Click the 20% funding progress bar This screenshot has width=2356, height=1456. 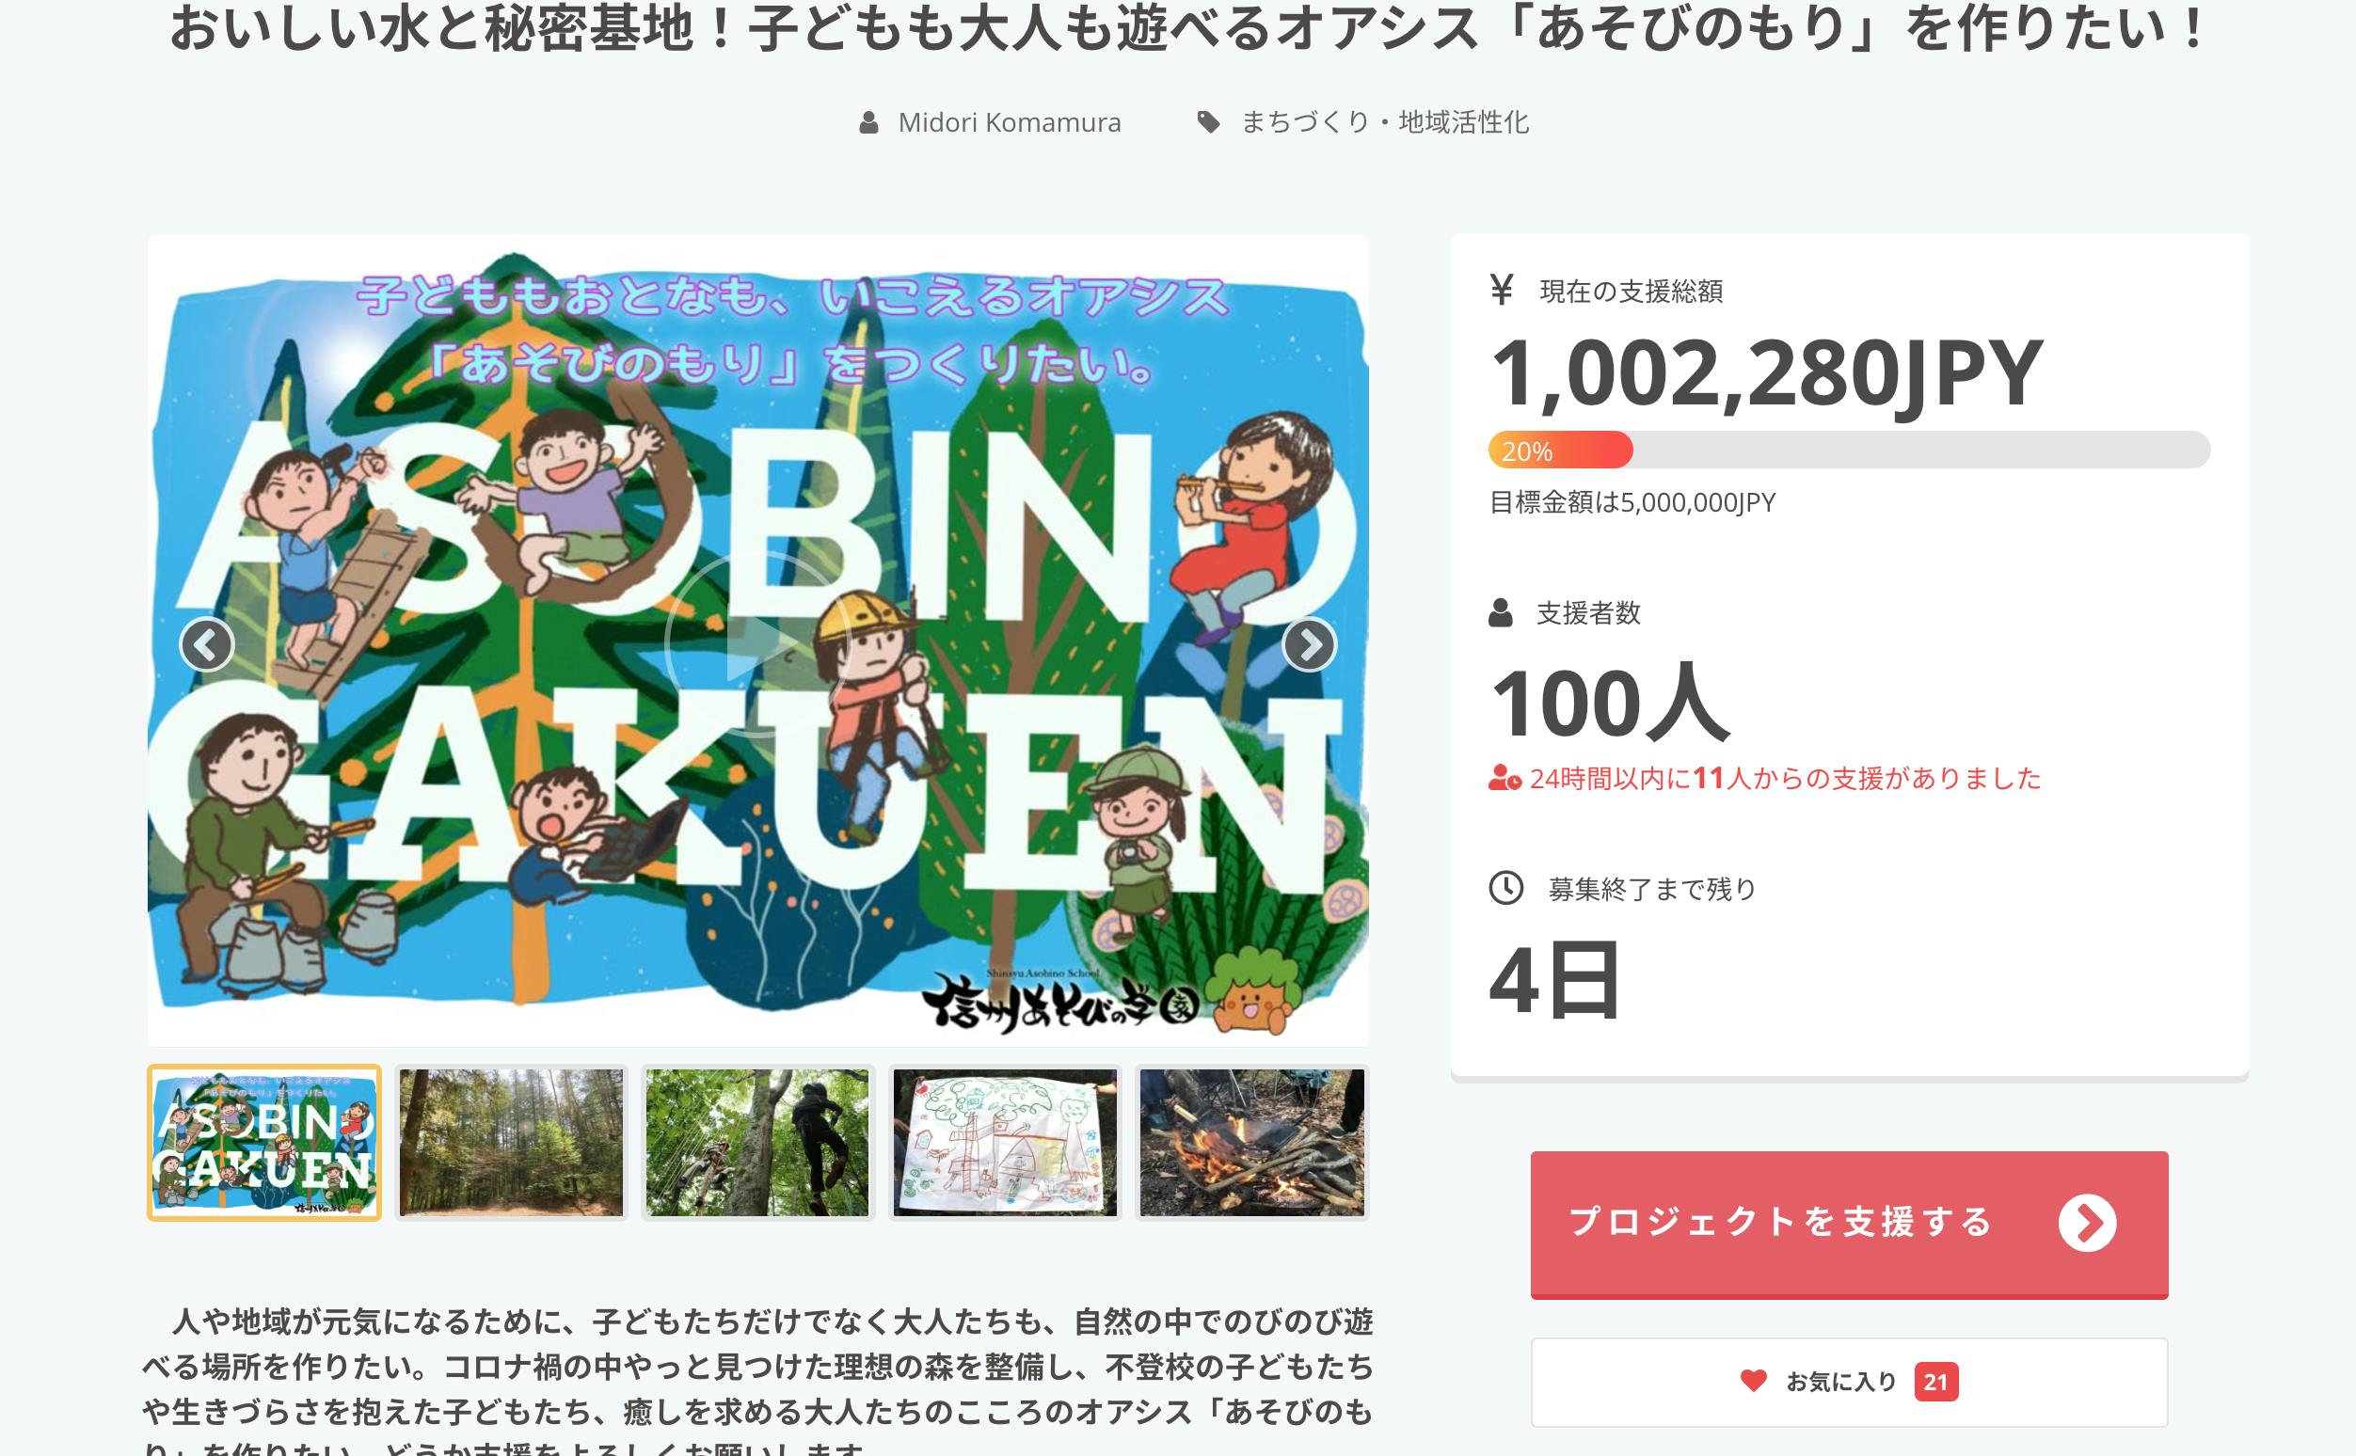point(1850,450)
